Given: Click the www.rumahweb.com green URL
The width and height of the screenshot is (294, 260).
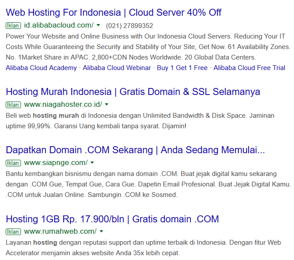Looking at the screenshot, I should 60,232.
